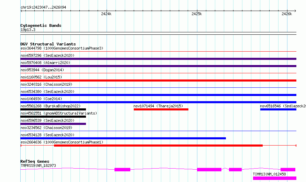Click the chr19:2423047..2426094 coordinate label

coord(43,7)
